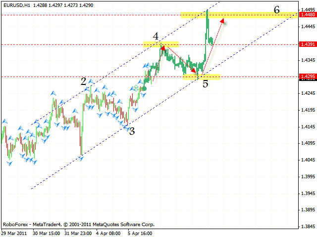Click the red 1.4295 price level tag

tap(307, 77)
